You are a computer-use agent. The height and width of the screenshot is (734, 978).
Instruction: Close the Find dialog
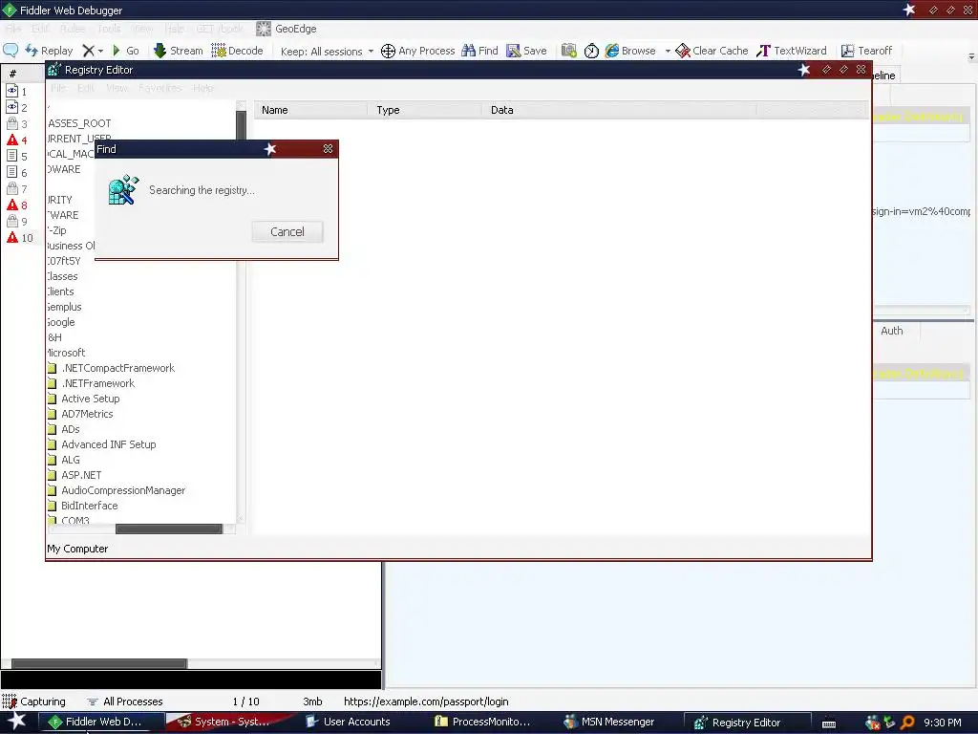pos(329,148)
